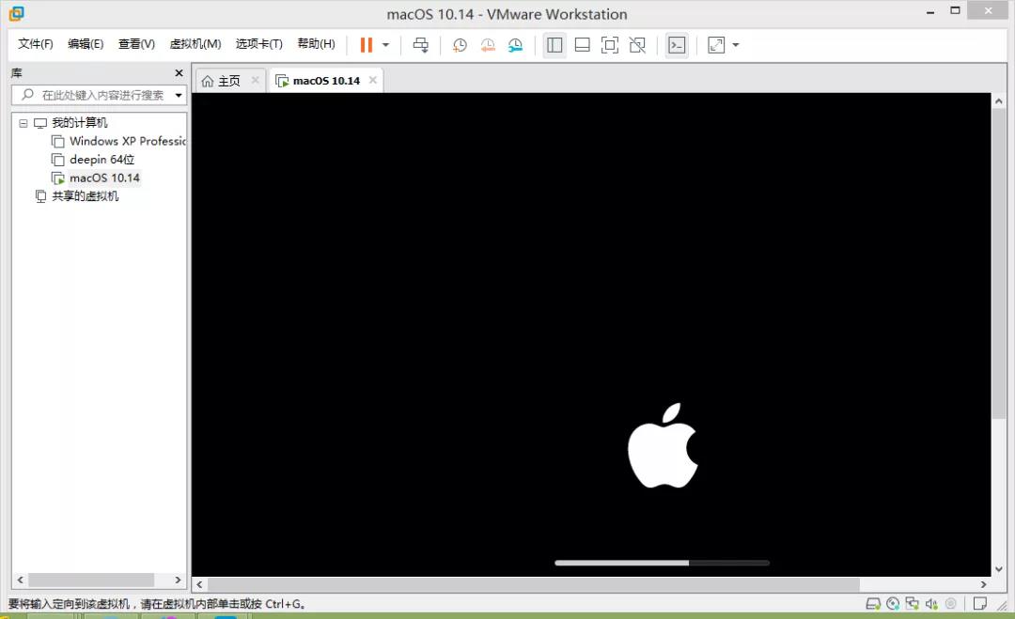Toggle the thumbnail bar view
This screenshot has height=619, width=1015.
point(582,45)
